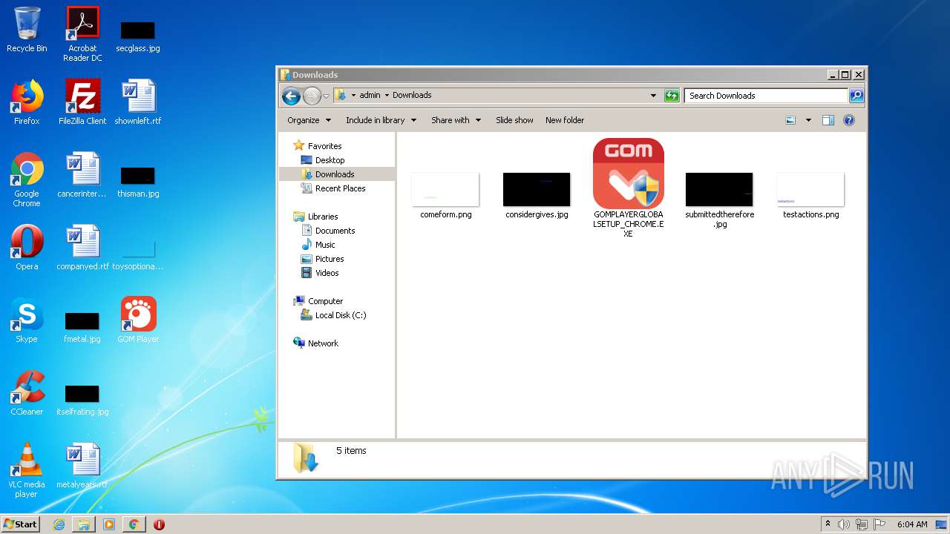Select metalyears.rtf desktop document
The width and height of the screenshot is (950, 534).
(x=82, y=466)
